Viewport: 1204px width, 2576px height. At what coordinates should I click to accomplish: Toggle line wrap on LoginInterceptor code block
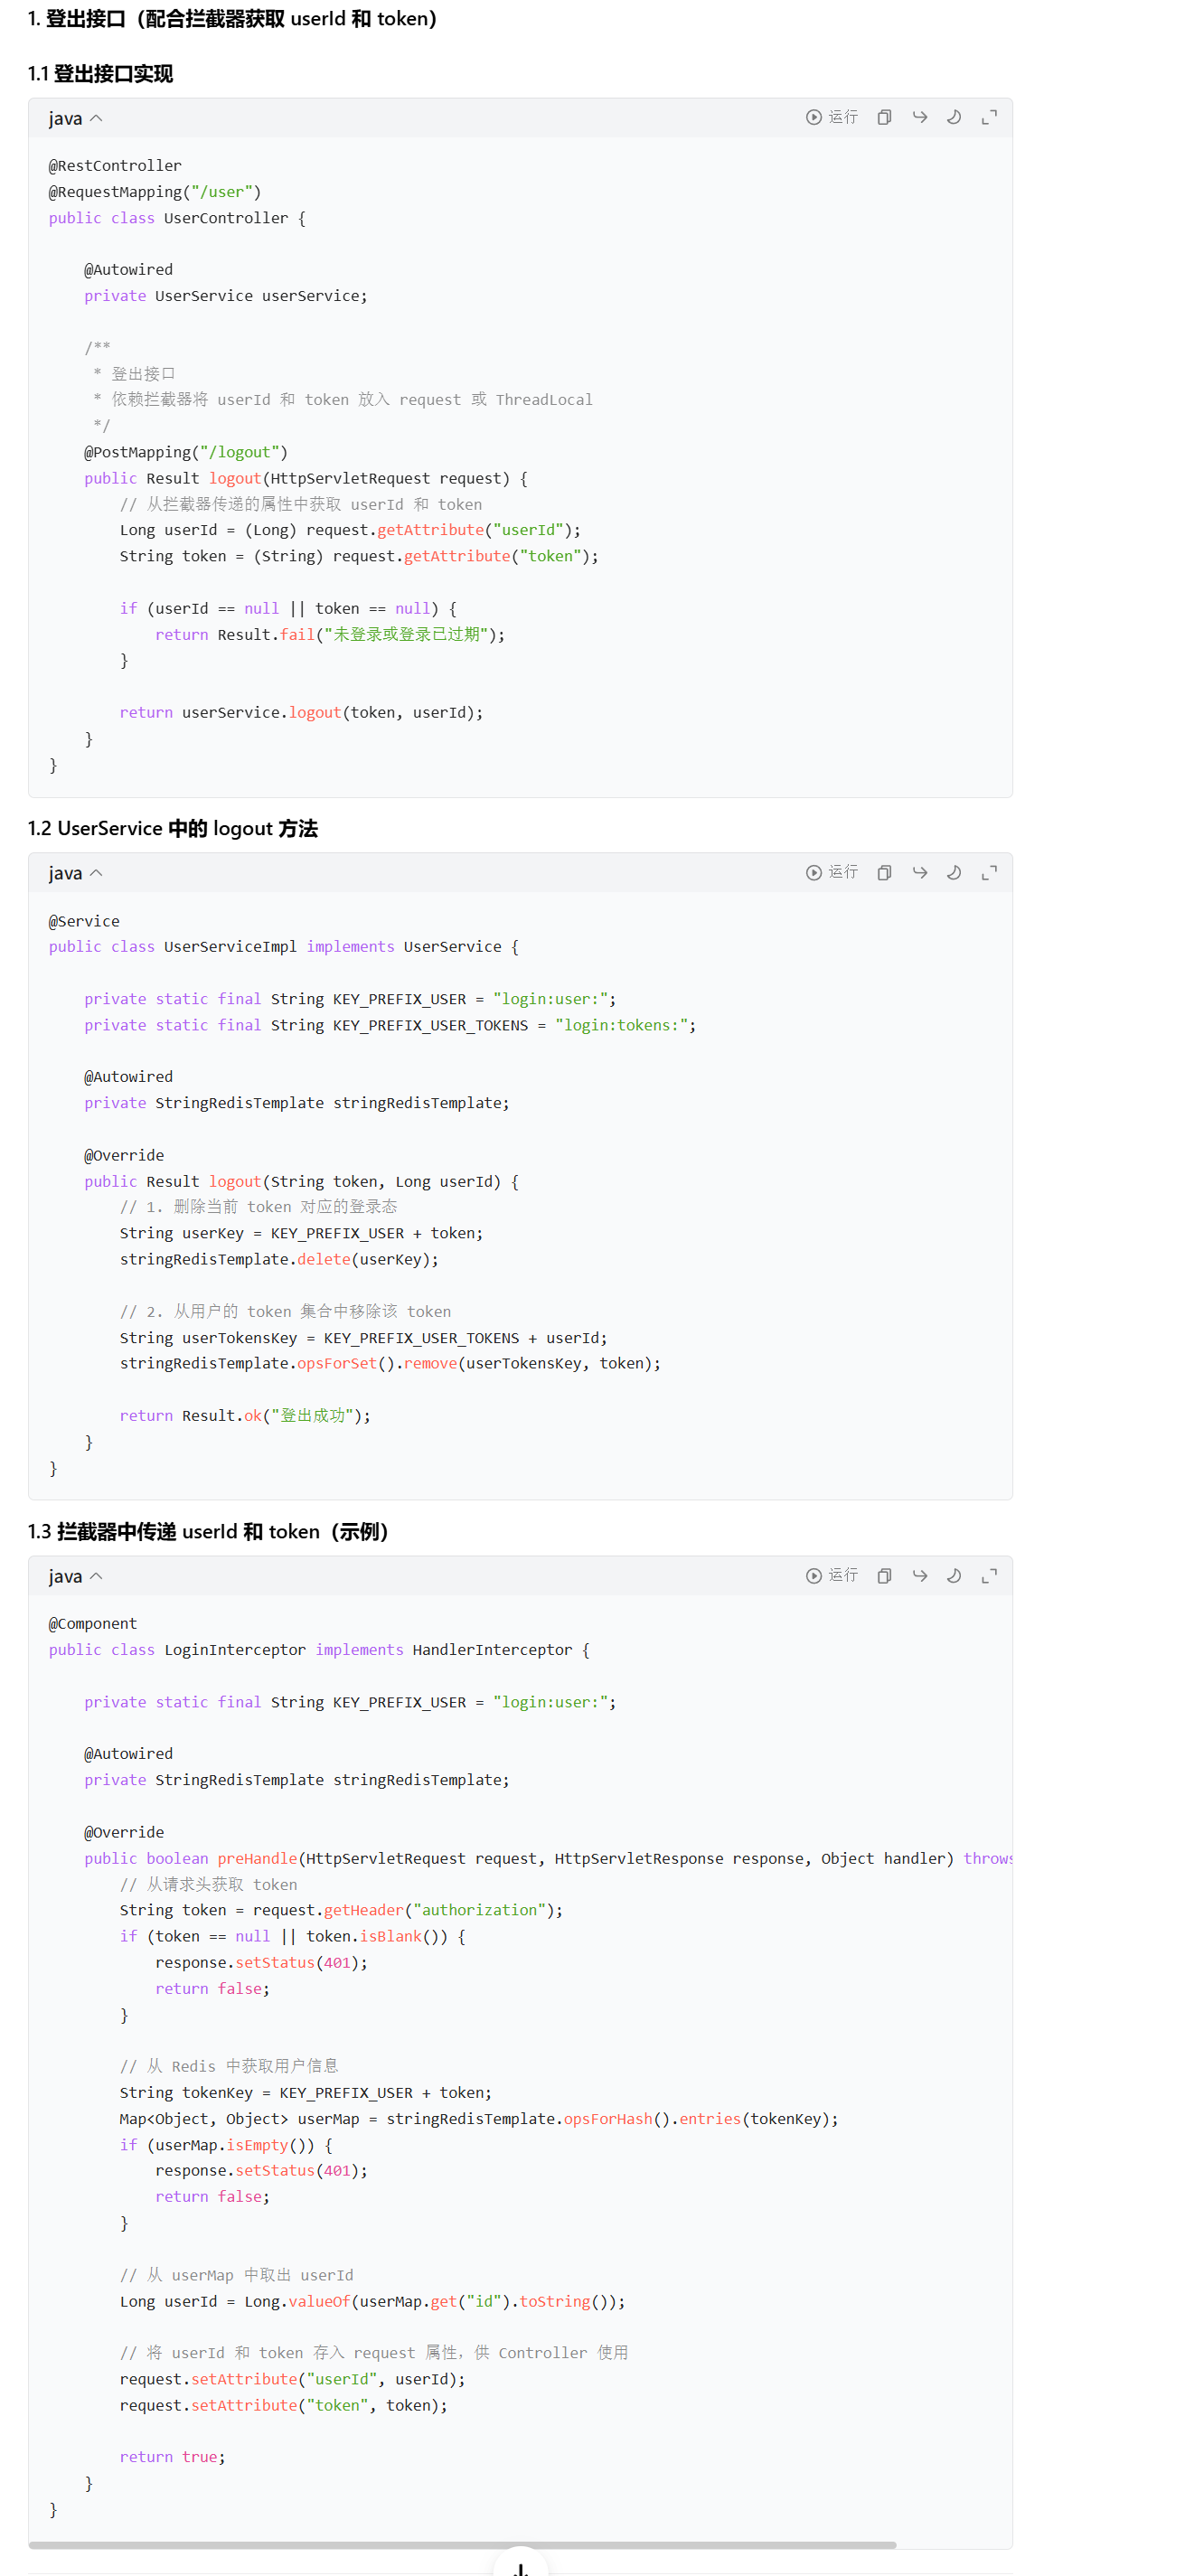click(919, 1575)
